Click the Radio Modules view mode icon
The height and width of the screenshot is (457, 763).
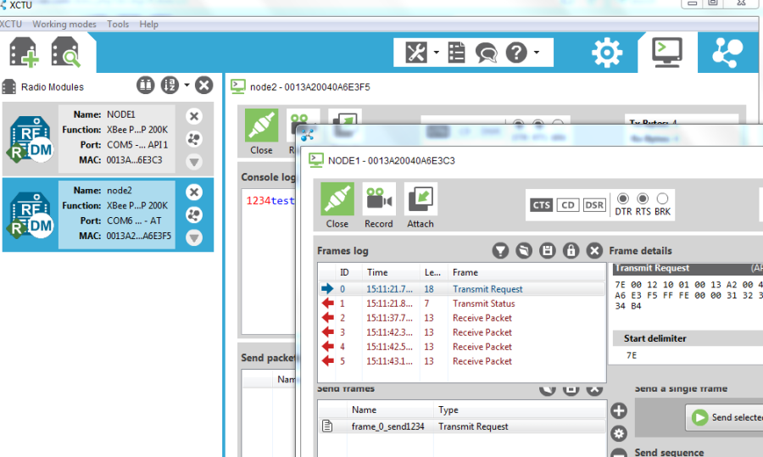coord(145,86)
